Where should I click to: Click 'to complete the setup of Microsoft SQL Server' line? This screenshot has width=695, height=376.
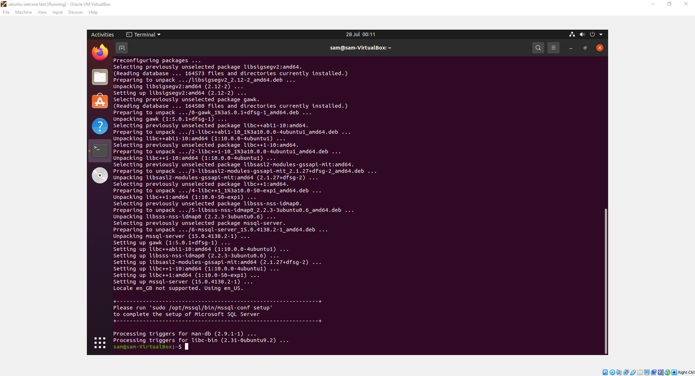pos(186,314)
